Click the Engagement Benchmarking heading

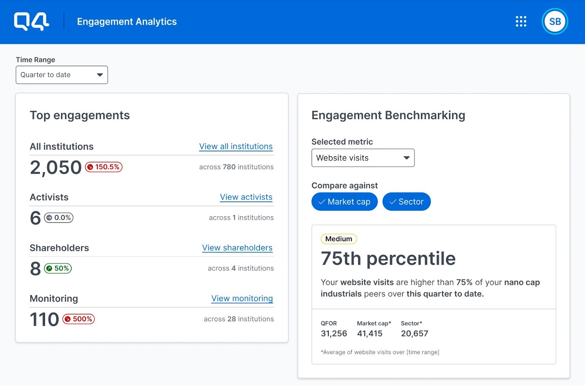[388, 115]
